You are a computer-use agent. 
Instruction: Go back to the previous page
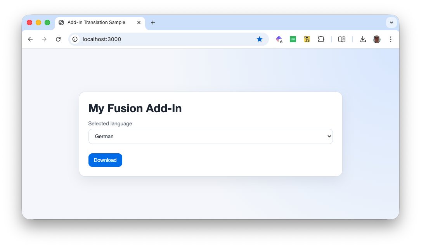point(30,39)
